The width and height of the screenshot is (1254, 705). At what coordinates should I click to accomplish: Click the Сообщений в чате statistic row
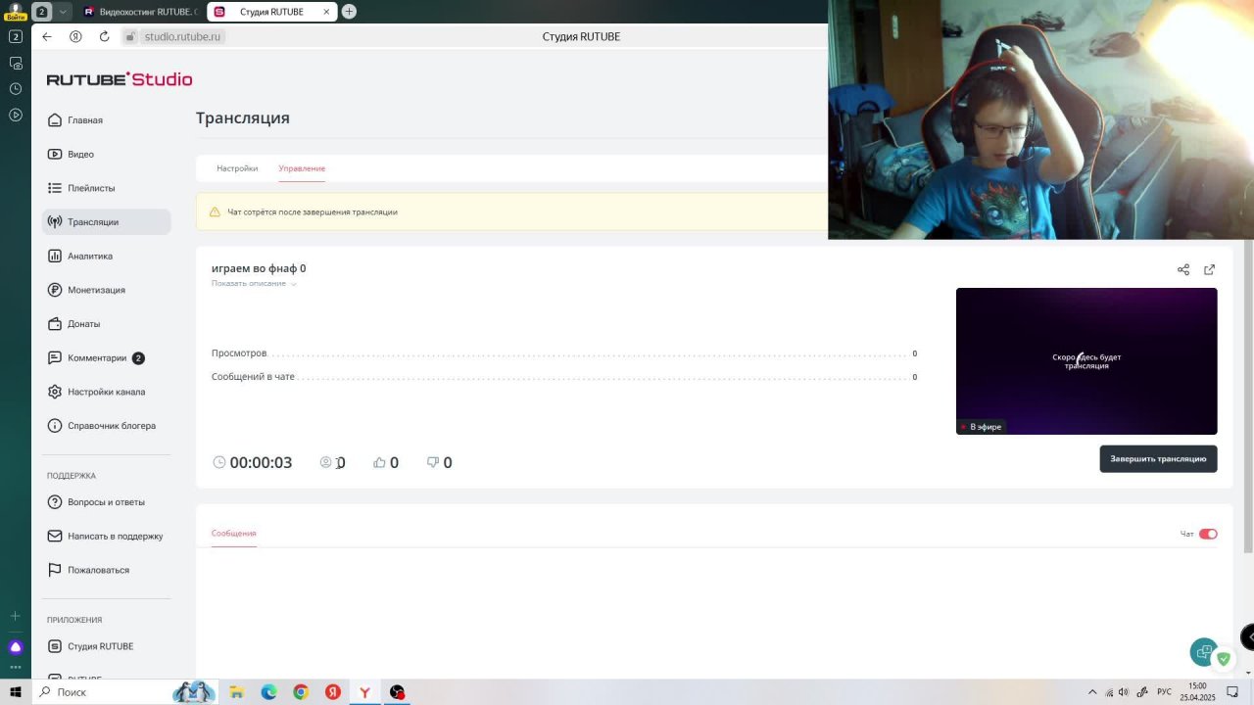564,377
